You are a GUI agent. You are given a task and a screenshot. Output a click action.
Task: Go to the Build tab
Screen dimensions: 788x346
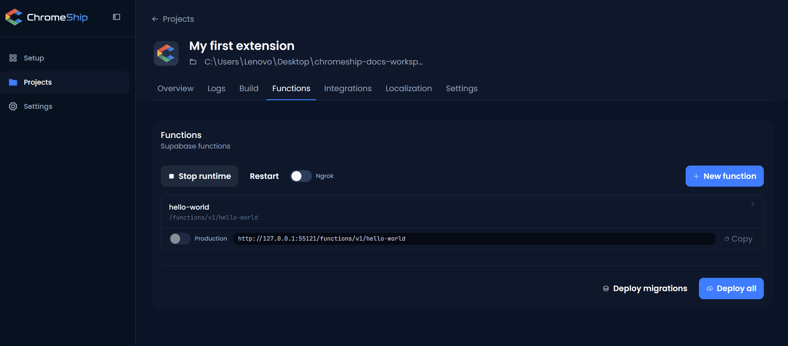click(249, 88)
